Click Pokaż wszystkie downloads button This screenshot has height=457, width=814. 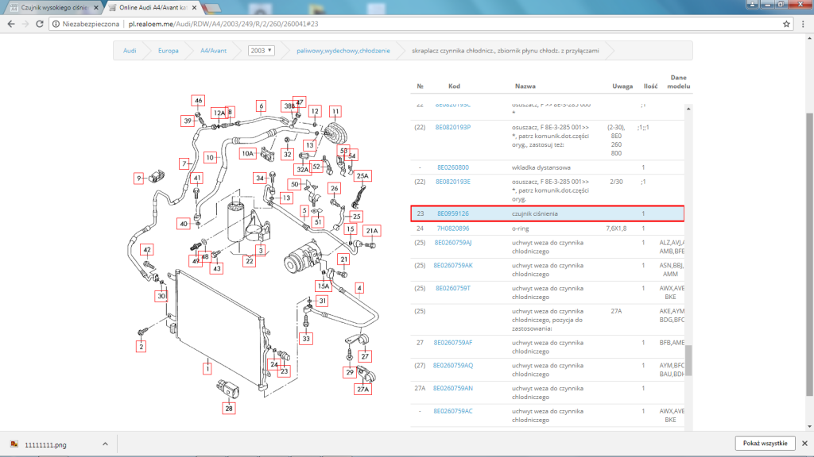click(x=766, y=444)
